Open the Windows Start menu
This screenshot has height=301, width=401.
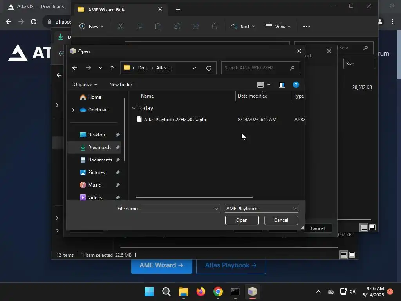click(149, 292)
